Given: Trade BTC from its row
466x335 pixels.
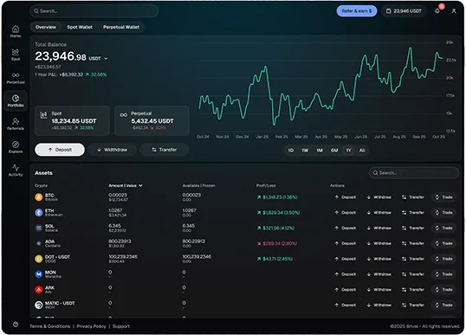Looking at the screenshot, I should pyautogui.click(x=443, y=197).
